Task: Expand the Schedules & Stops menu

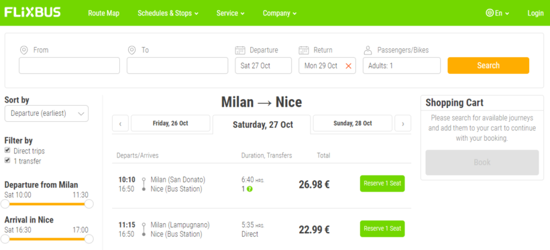Action: click(x=168, y=13)
